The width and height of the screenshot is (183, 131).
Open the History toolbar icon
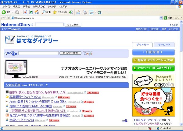[71, 12]
